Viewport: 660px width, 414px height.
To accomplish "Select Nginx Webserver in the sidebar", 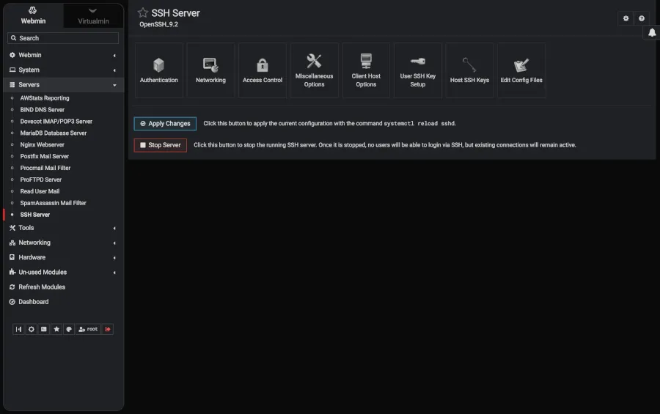I will (x=43, y=145).
